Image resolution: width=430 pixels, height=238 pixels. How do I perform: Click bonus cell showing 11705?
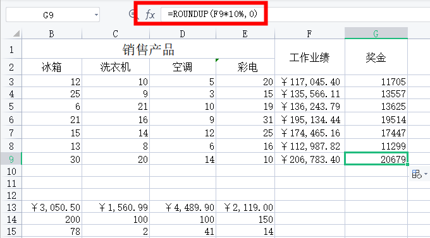point(376,81)
